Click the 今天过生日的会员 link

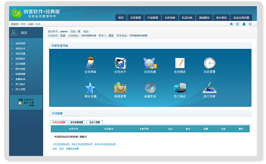pyautogui.click(x=61, y=144)
